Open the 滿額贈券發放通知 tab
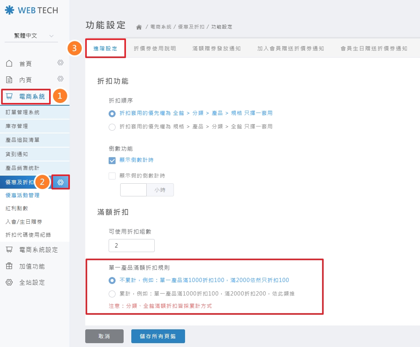The width and height of the screenshot is (420, 347). [217, 48]
